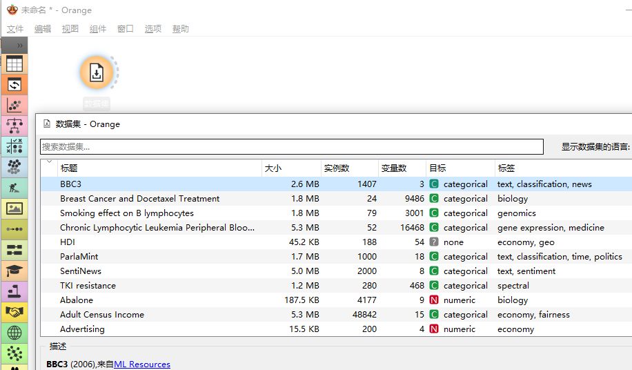Click the 'gene expression, medicine' tags cell
This screenshot has height=370, width=632.
[x=551, y=228]
